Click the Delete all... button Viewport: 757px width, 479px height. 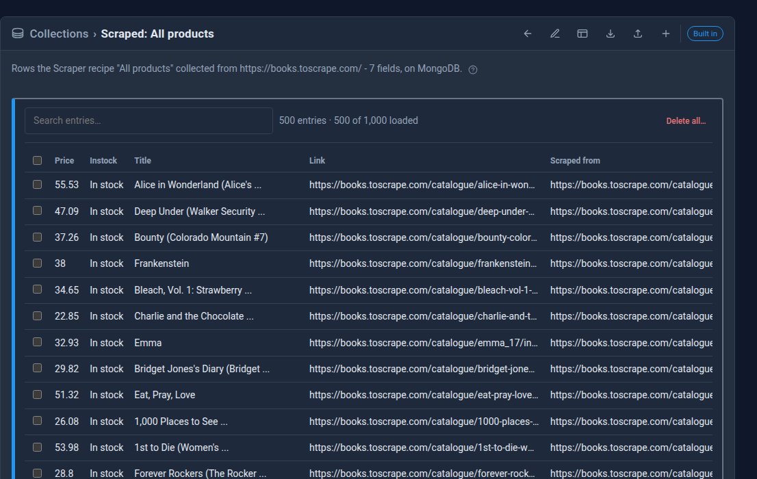pyautogui.click(x=686, y=120)
